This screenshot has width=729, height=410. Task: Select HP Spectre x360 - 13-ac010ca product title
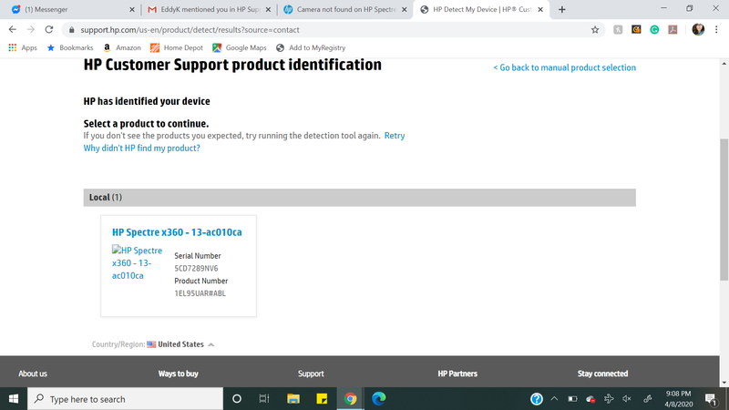[177, 232]
